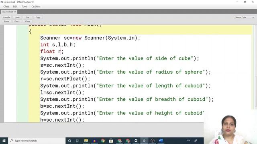Restore down the BlueJ editor window
257x144 pixels.
pos(245,2)
